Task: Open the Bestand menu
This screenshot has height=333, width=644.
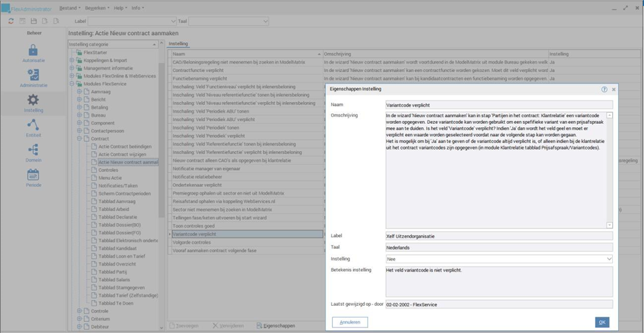Action: 69,8
